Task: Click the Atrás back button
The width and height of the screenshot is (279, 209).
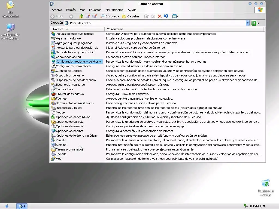Action: coord(57,16)
